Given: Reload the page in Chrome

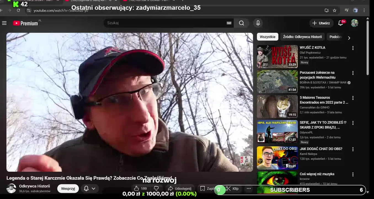Looking at the screenshot, I should point(18,10).
